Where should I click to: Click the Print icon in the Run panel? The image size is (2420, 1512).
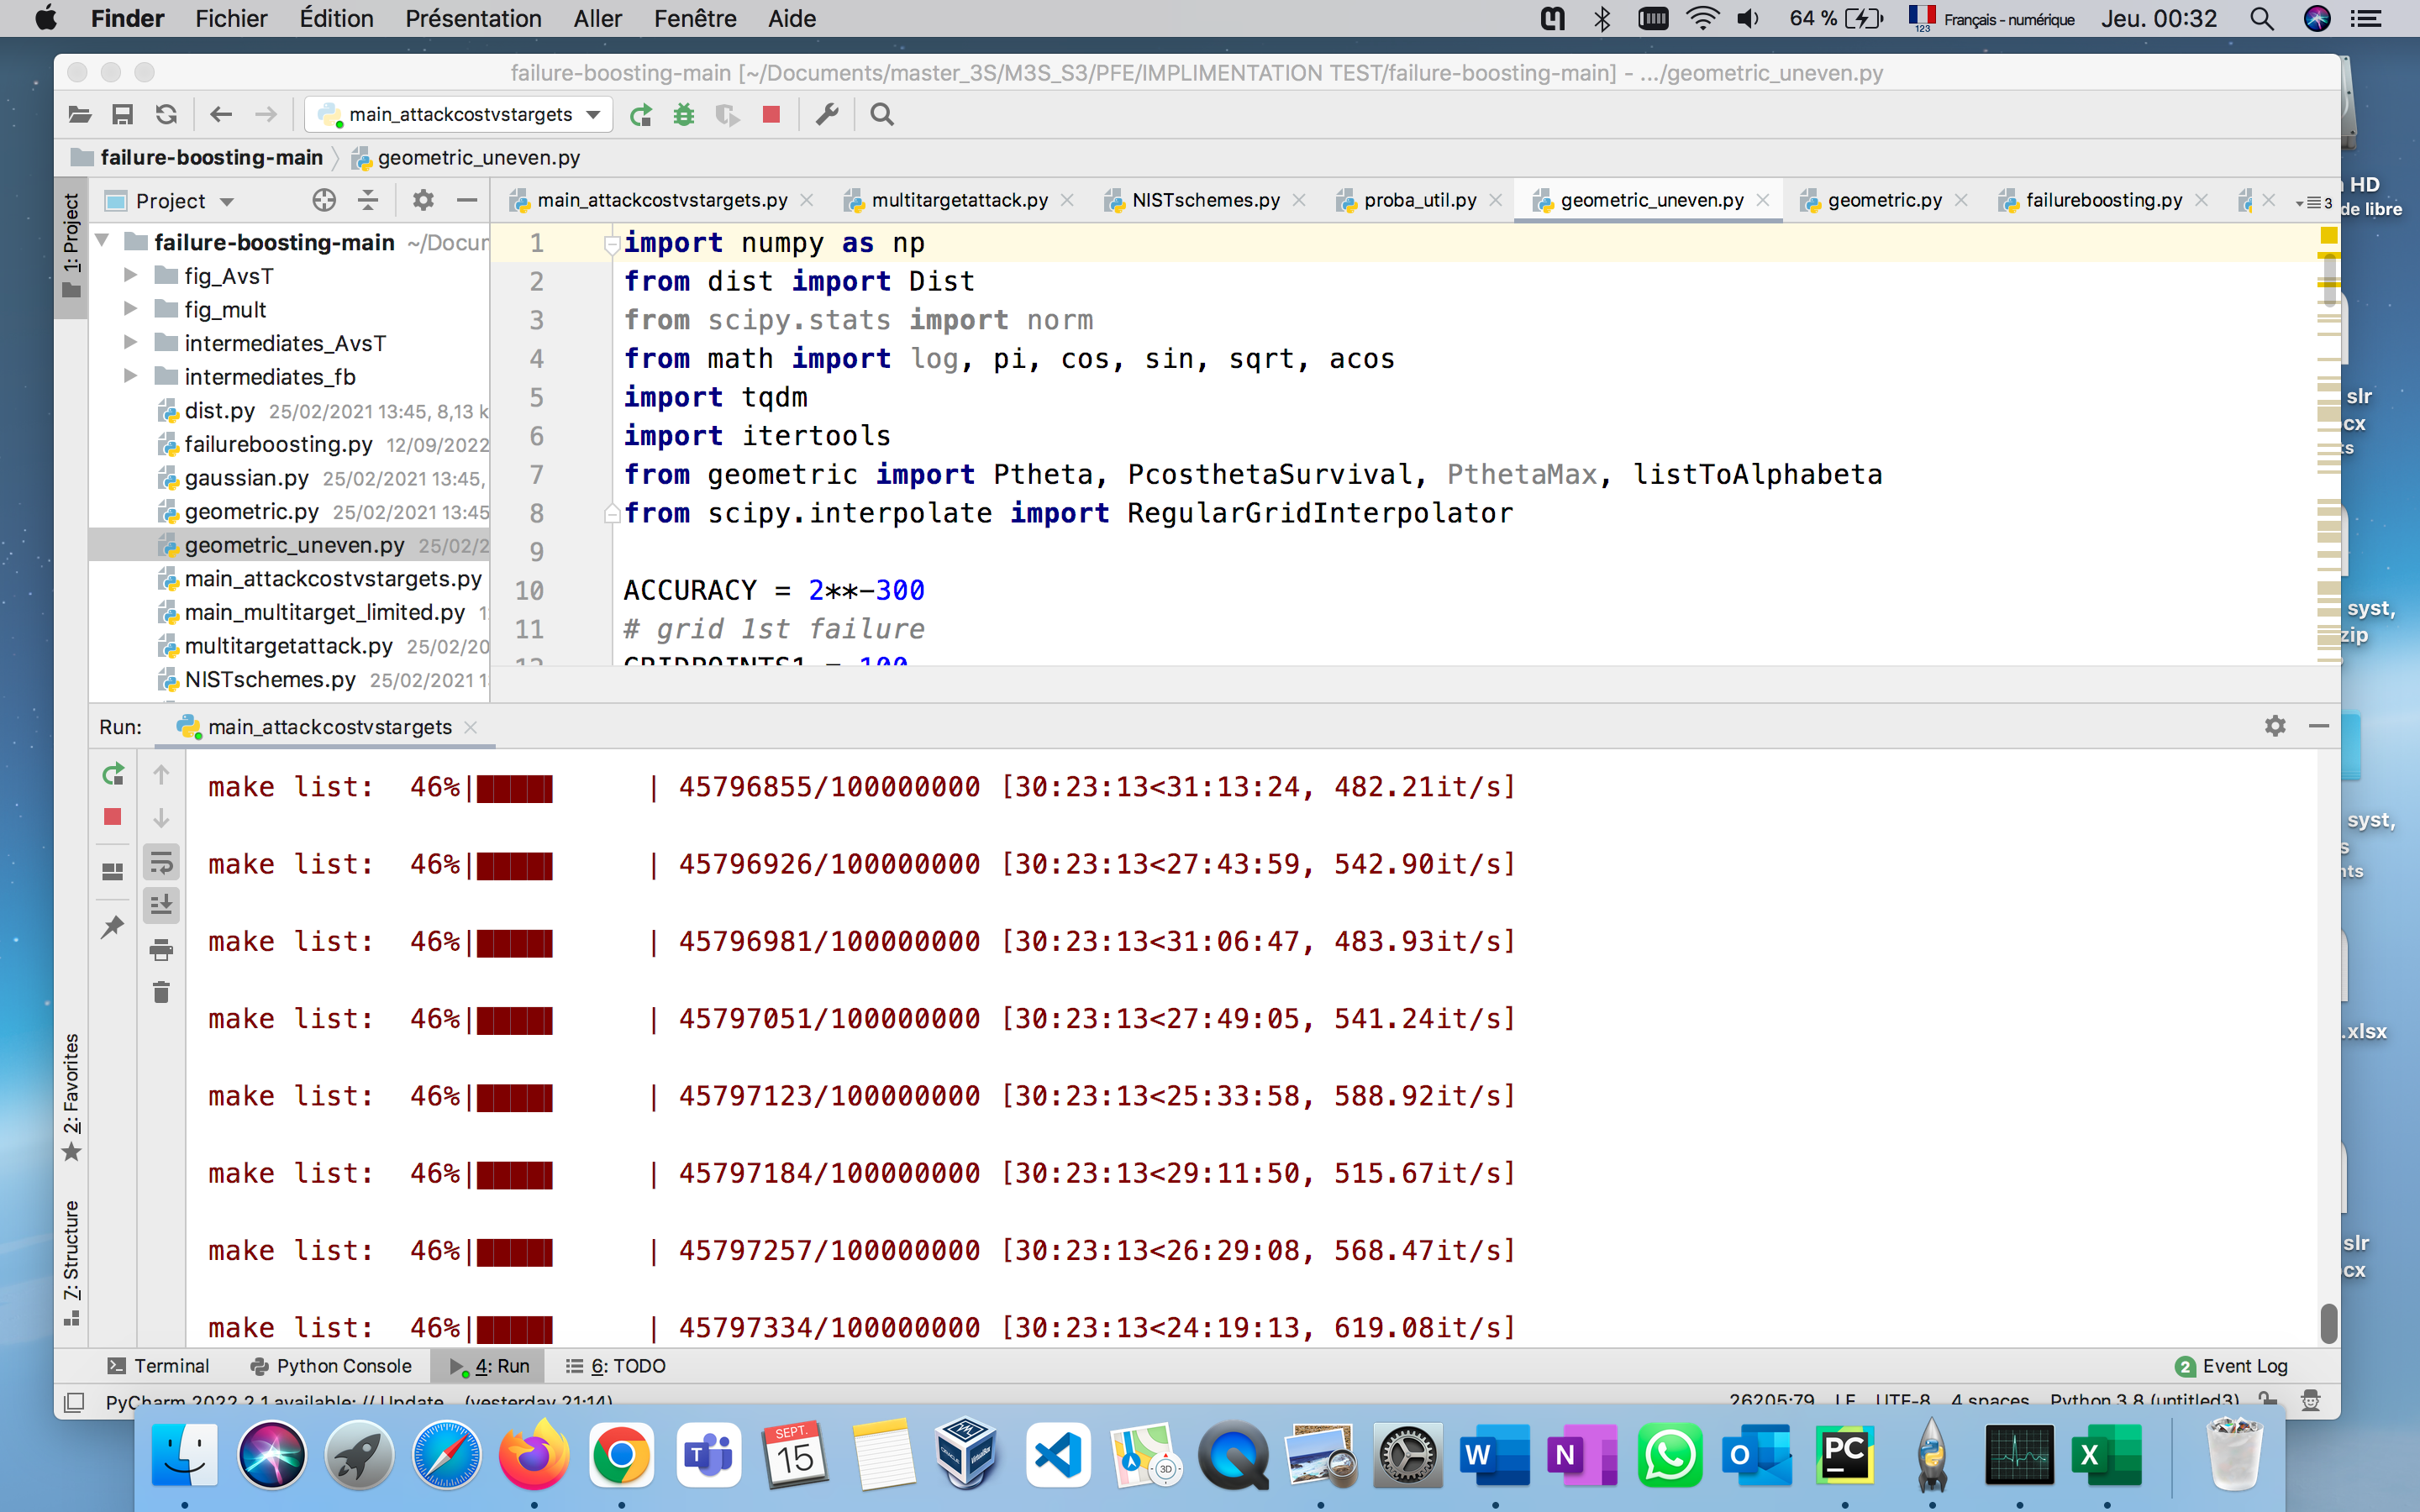click(x=161, y=949)
